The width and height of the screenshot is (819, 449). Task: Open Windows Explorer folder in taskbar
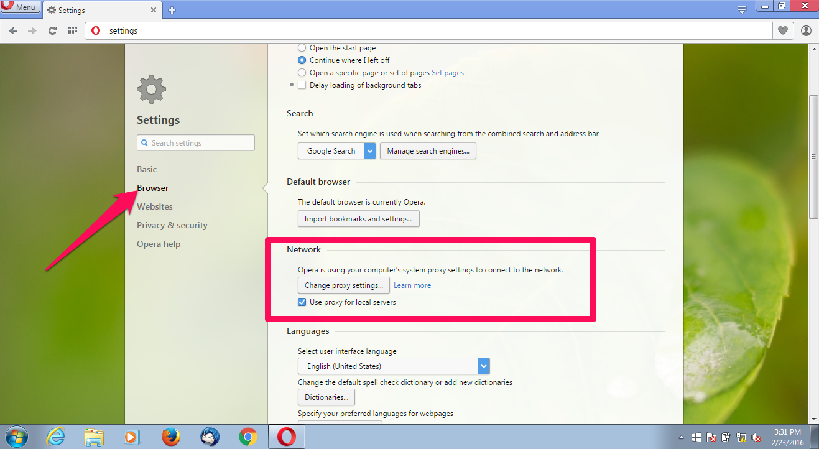click(94, 437)
